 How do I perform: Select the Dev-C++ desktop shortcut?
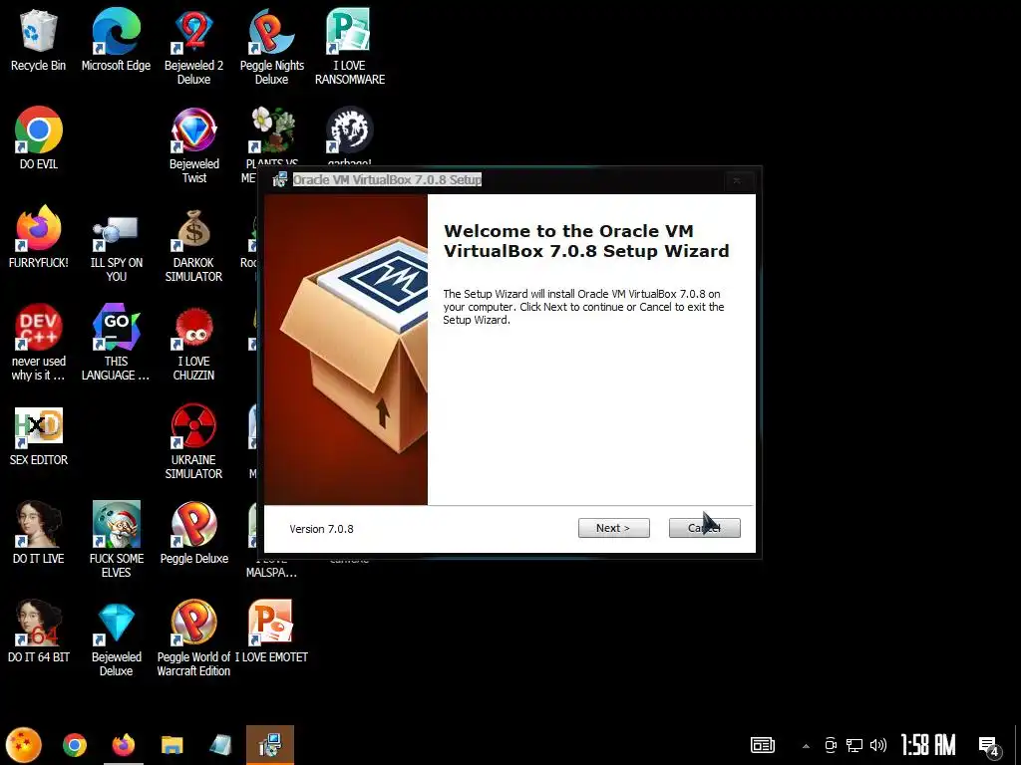(x=39, y=343)
